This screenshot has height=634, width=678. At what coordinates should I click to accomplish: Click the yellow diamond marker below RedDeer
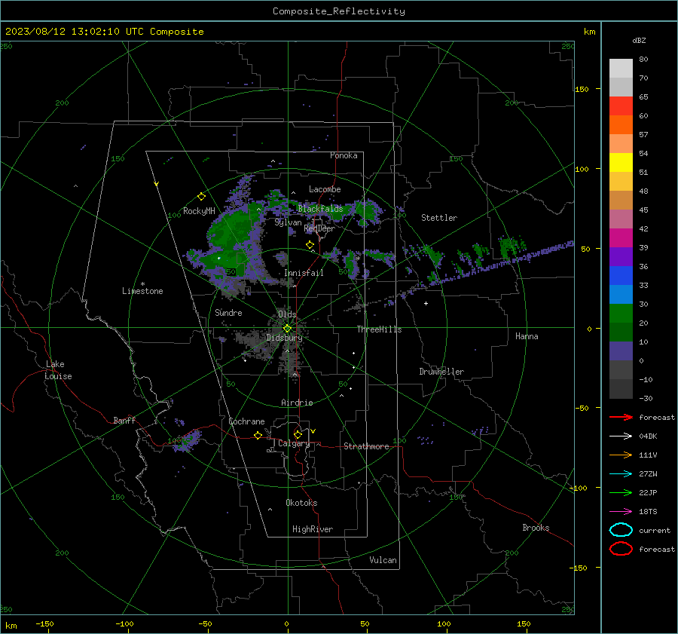click(x=310, y=245)
